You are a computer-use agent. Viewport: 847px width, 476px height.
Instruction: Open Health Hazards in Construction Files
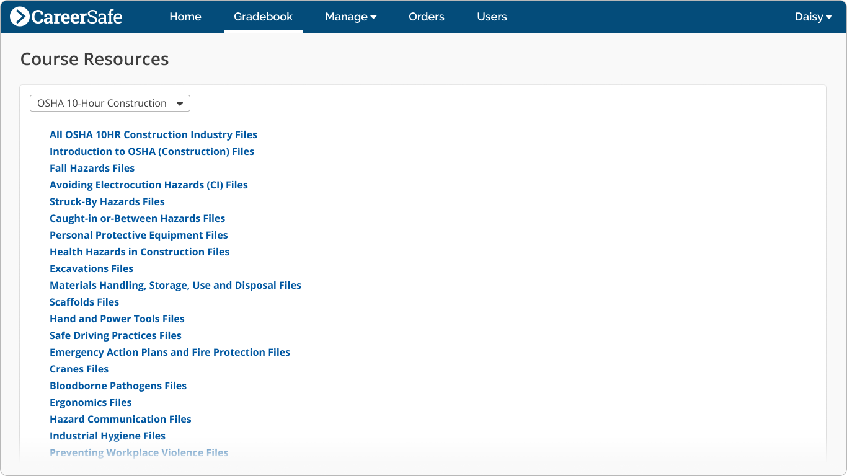coord(140,252)
